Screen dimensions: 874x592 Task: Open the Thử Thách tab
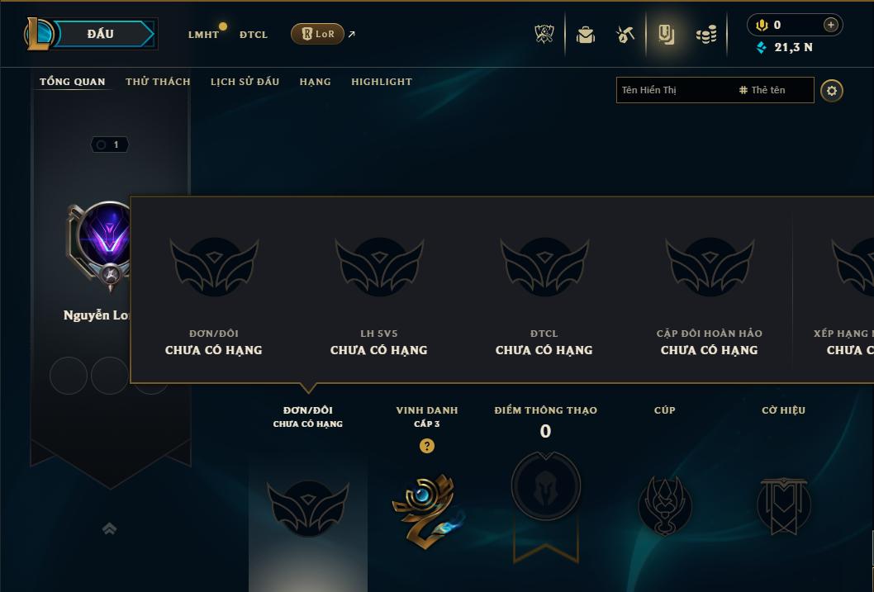point(158,82)
